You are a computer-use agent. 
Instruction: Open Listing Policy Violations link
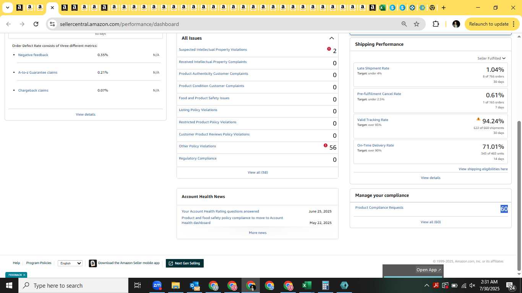[x=198, y=110]
